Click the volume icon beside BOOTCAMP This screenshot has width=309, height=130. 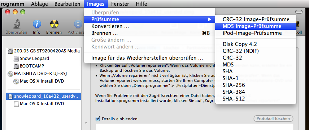16,66
